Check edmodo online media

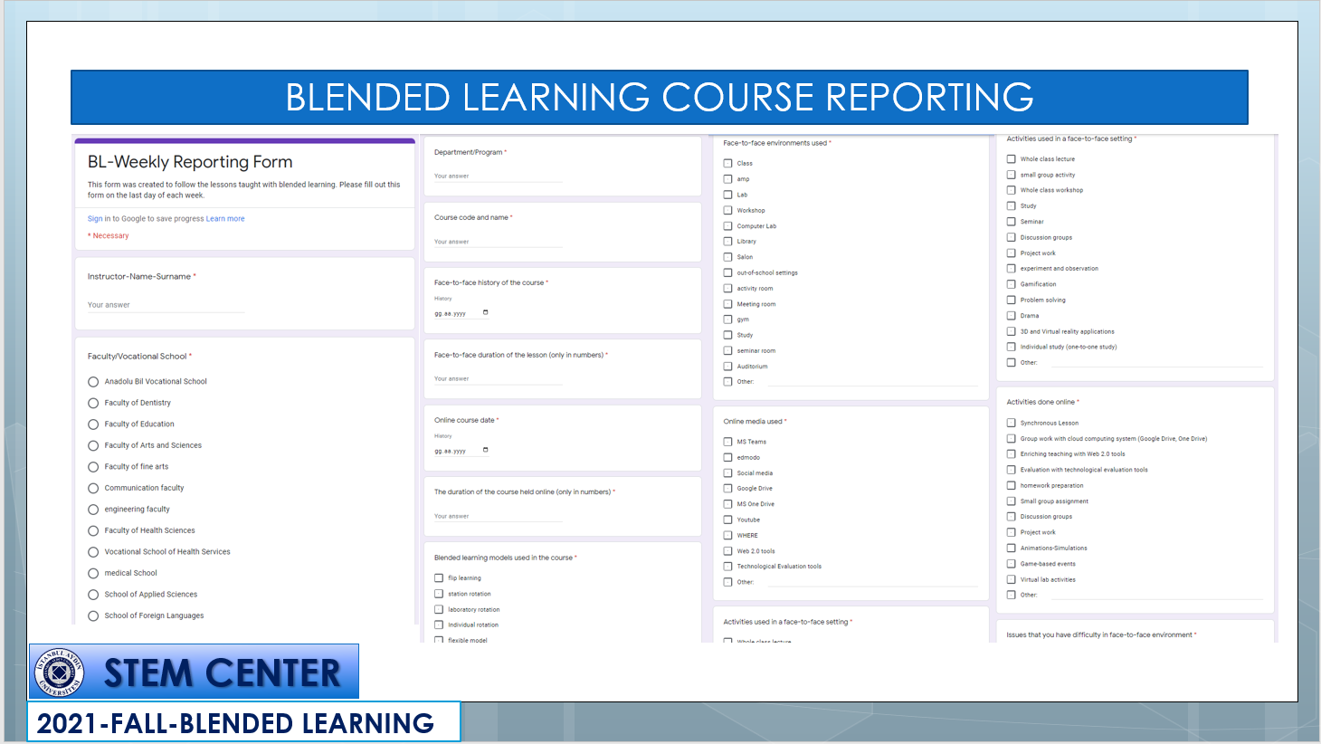(727, 457)
